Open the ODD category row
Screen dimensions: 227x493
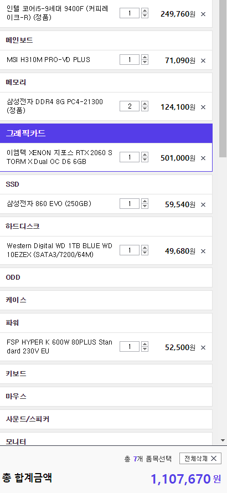106,278
